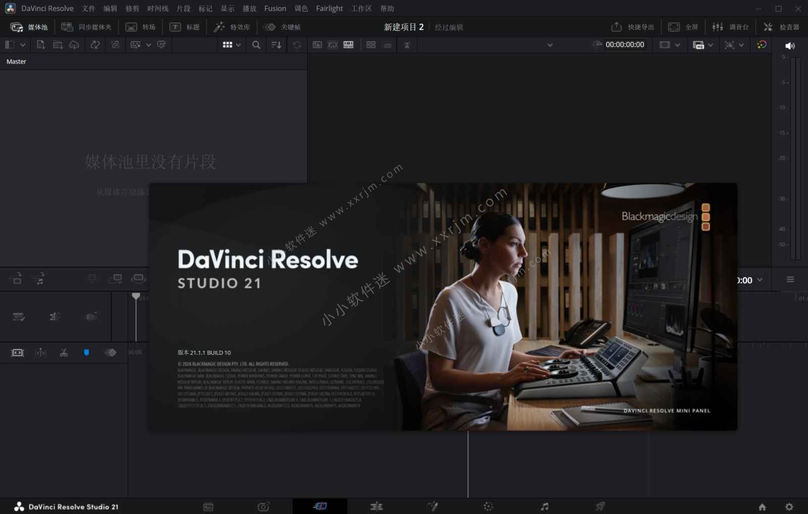Open the 同步媒体夹 sync bin
The width and height of the screenshot is (808, 514).
[86, 27]
